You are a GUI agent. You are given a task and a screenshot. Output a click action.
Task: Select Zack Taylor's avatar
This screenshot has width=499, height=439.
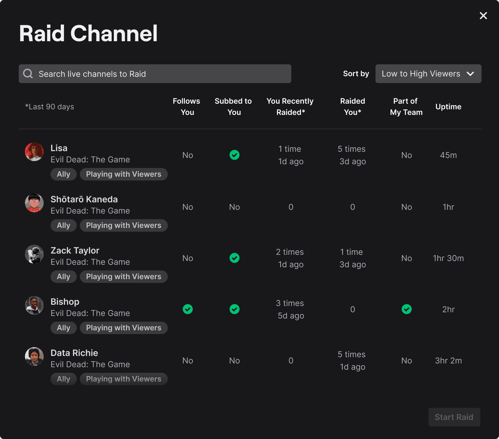(34, 254)
